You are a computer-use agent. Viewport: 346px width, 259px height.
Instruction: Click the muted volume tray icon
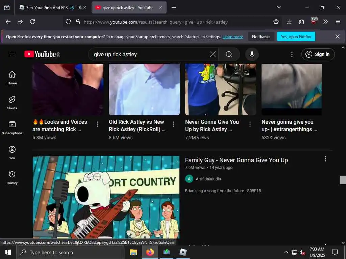click(302, 252)
